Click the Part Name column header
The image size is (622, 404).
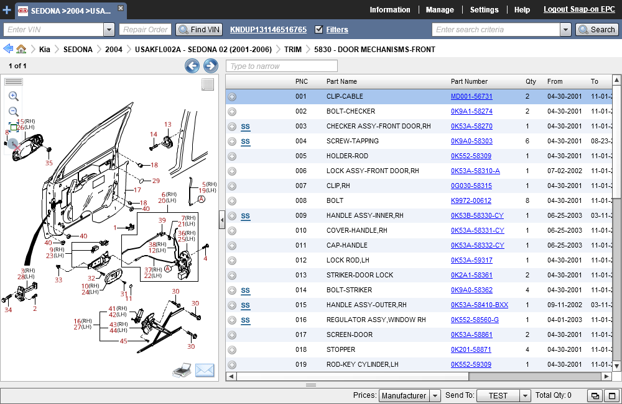point(341,81)
